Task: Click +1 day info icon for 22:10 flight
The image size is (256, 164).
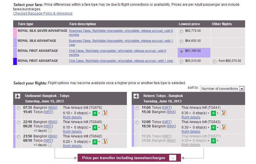Action: coord(50,131)
